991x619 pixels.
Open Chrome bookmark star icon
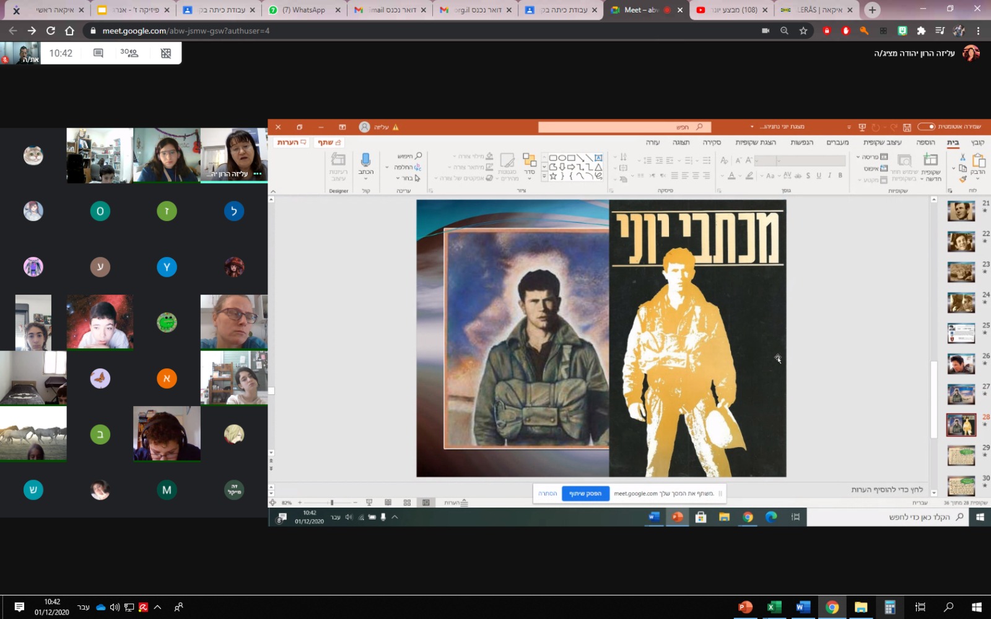click(803, 30)
